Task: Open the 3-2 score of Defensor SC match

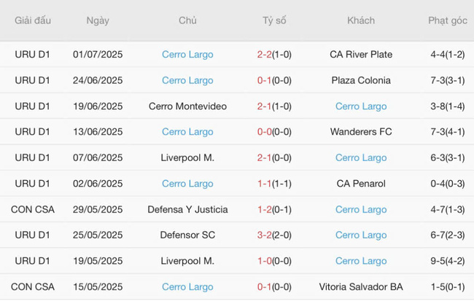Action: click(x=265, y=235)
